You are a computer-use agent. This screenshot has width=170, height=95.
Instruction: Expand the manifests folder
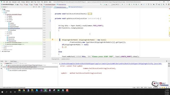pyautogui.click(x=2, y=11)
